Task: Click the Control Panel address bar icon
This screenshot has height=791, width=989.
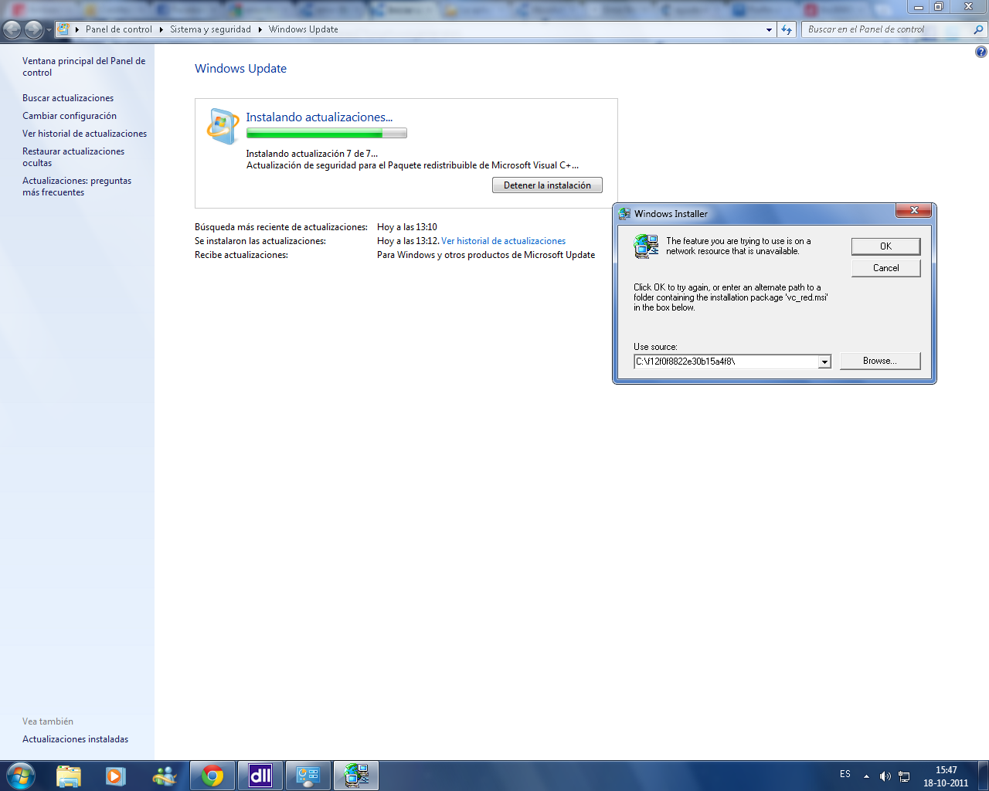Action: point(63,29)
